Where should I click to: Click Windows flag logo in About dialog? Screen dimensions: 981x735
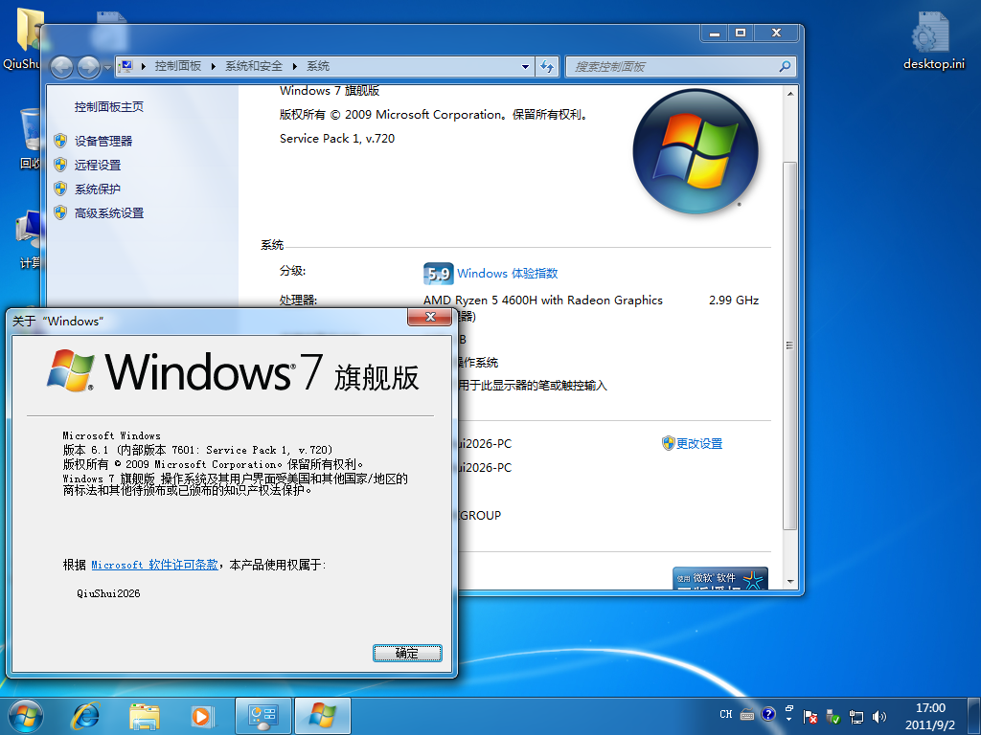click(71, 370)
